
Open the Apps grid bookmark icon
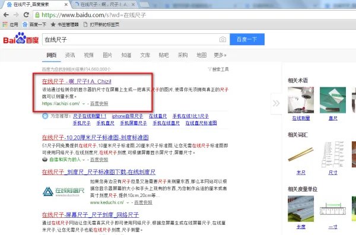pyautogui.click(x=5, y=24)
